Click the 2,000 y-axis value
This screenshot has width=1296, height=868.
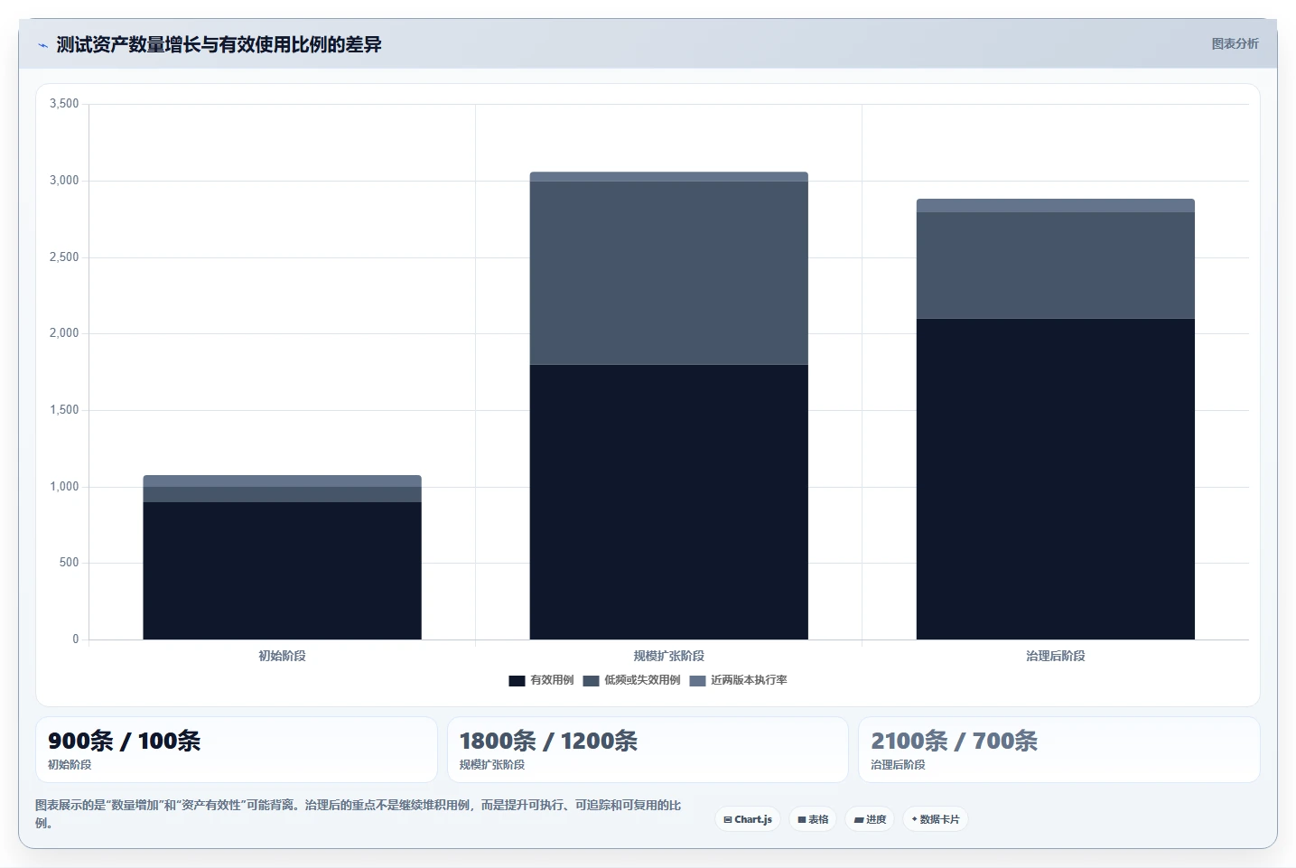(x=64, y=333)
